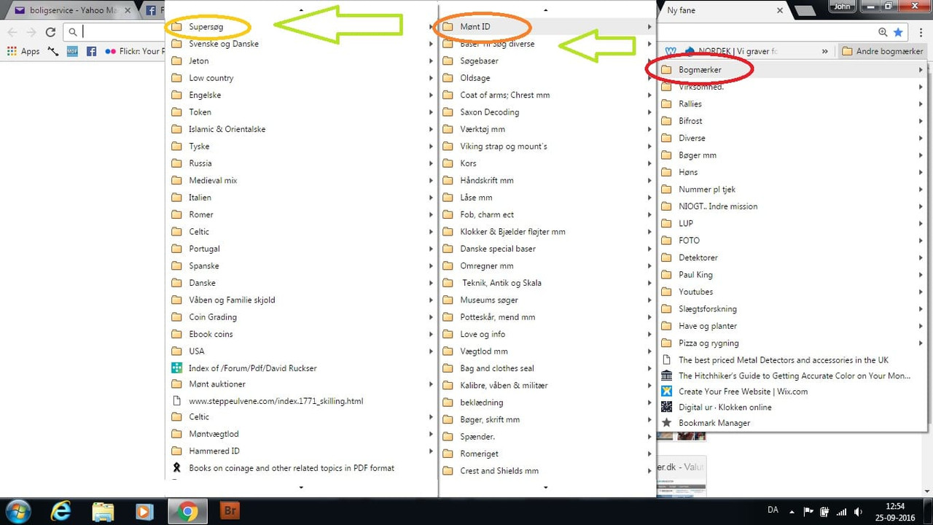Click the steppeulvene.com 1771 skilling page icon
Viewport: 933px width, 525px height.
pyautogui.click(x=176, y=401)
